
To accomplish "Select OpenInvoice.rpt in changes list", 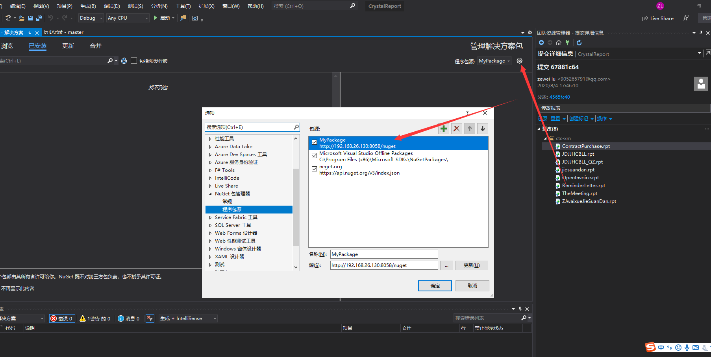I will click(580, 178).
